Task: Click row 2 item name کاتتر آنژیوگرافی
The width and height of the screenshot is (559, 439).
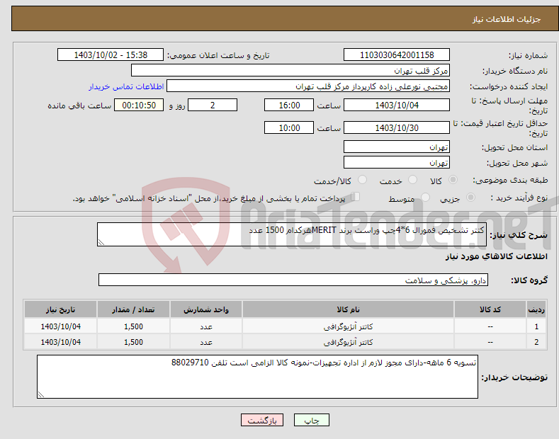Action: [348, 342]
